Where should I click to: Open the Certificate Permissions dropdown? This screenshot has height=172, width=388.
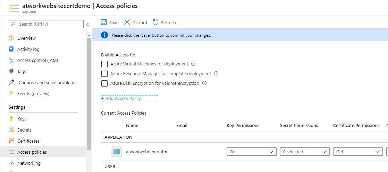[357, 152]
